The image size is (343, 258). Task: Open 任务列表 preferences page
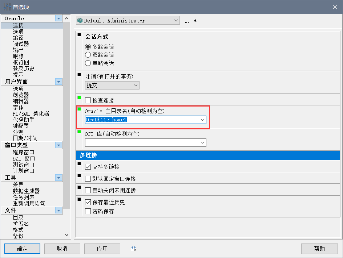coord(24,197)
